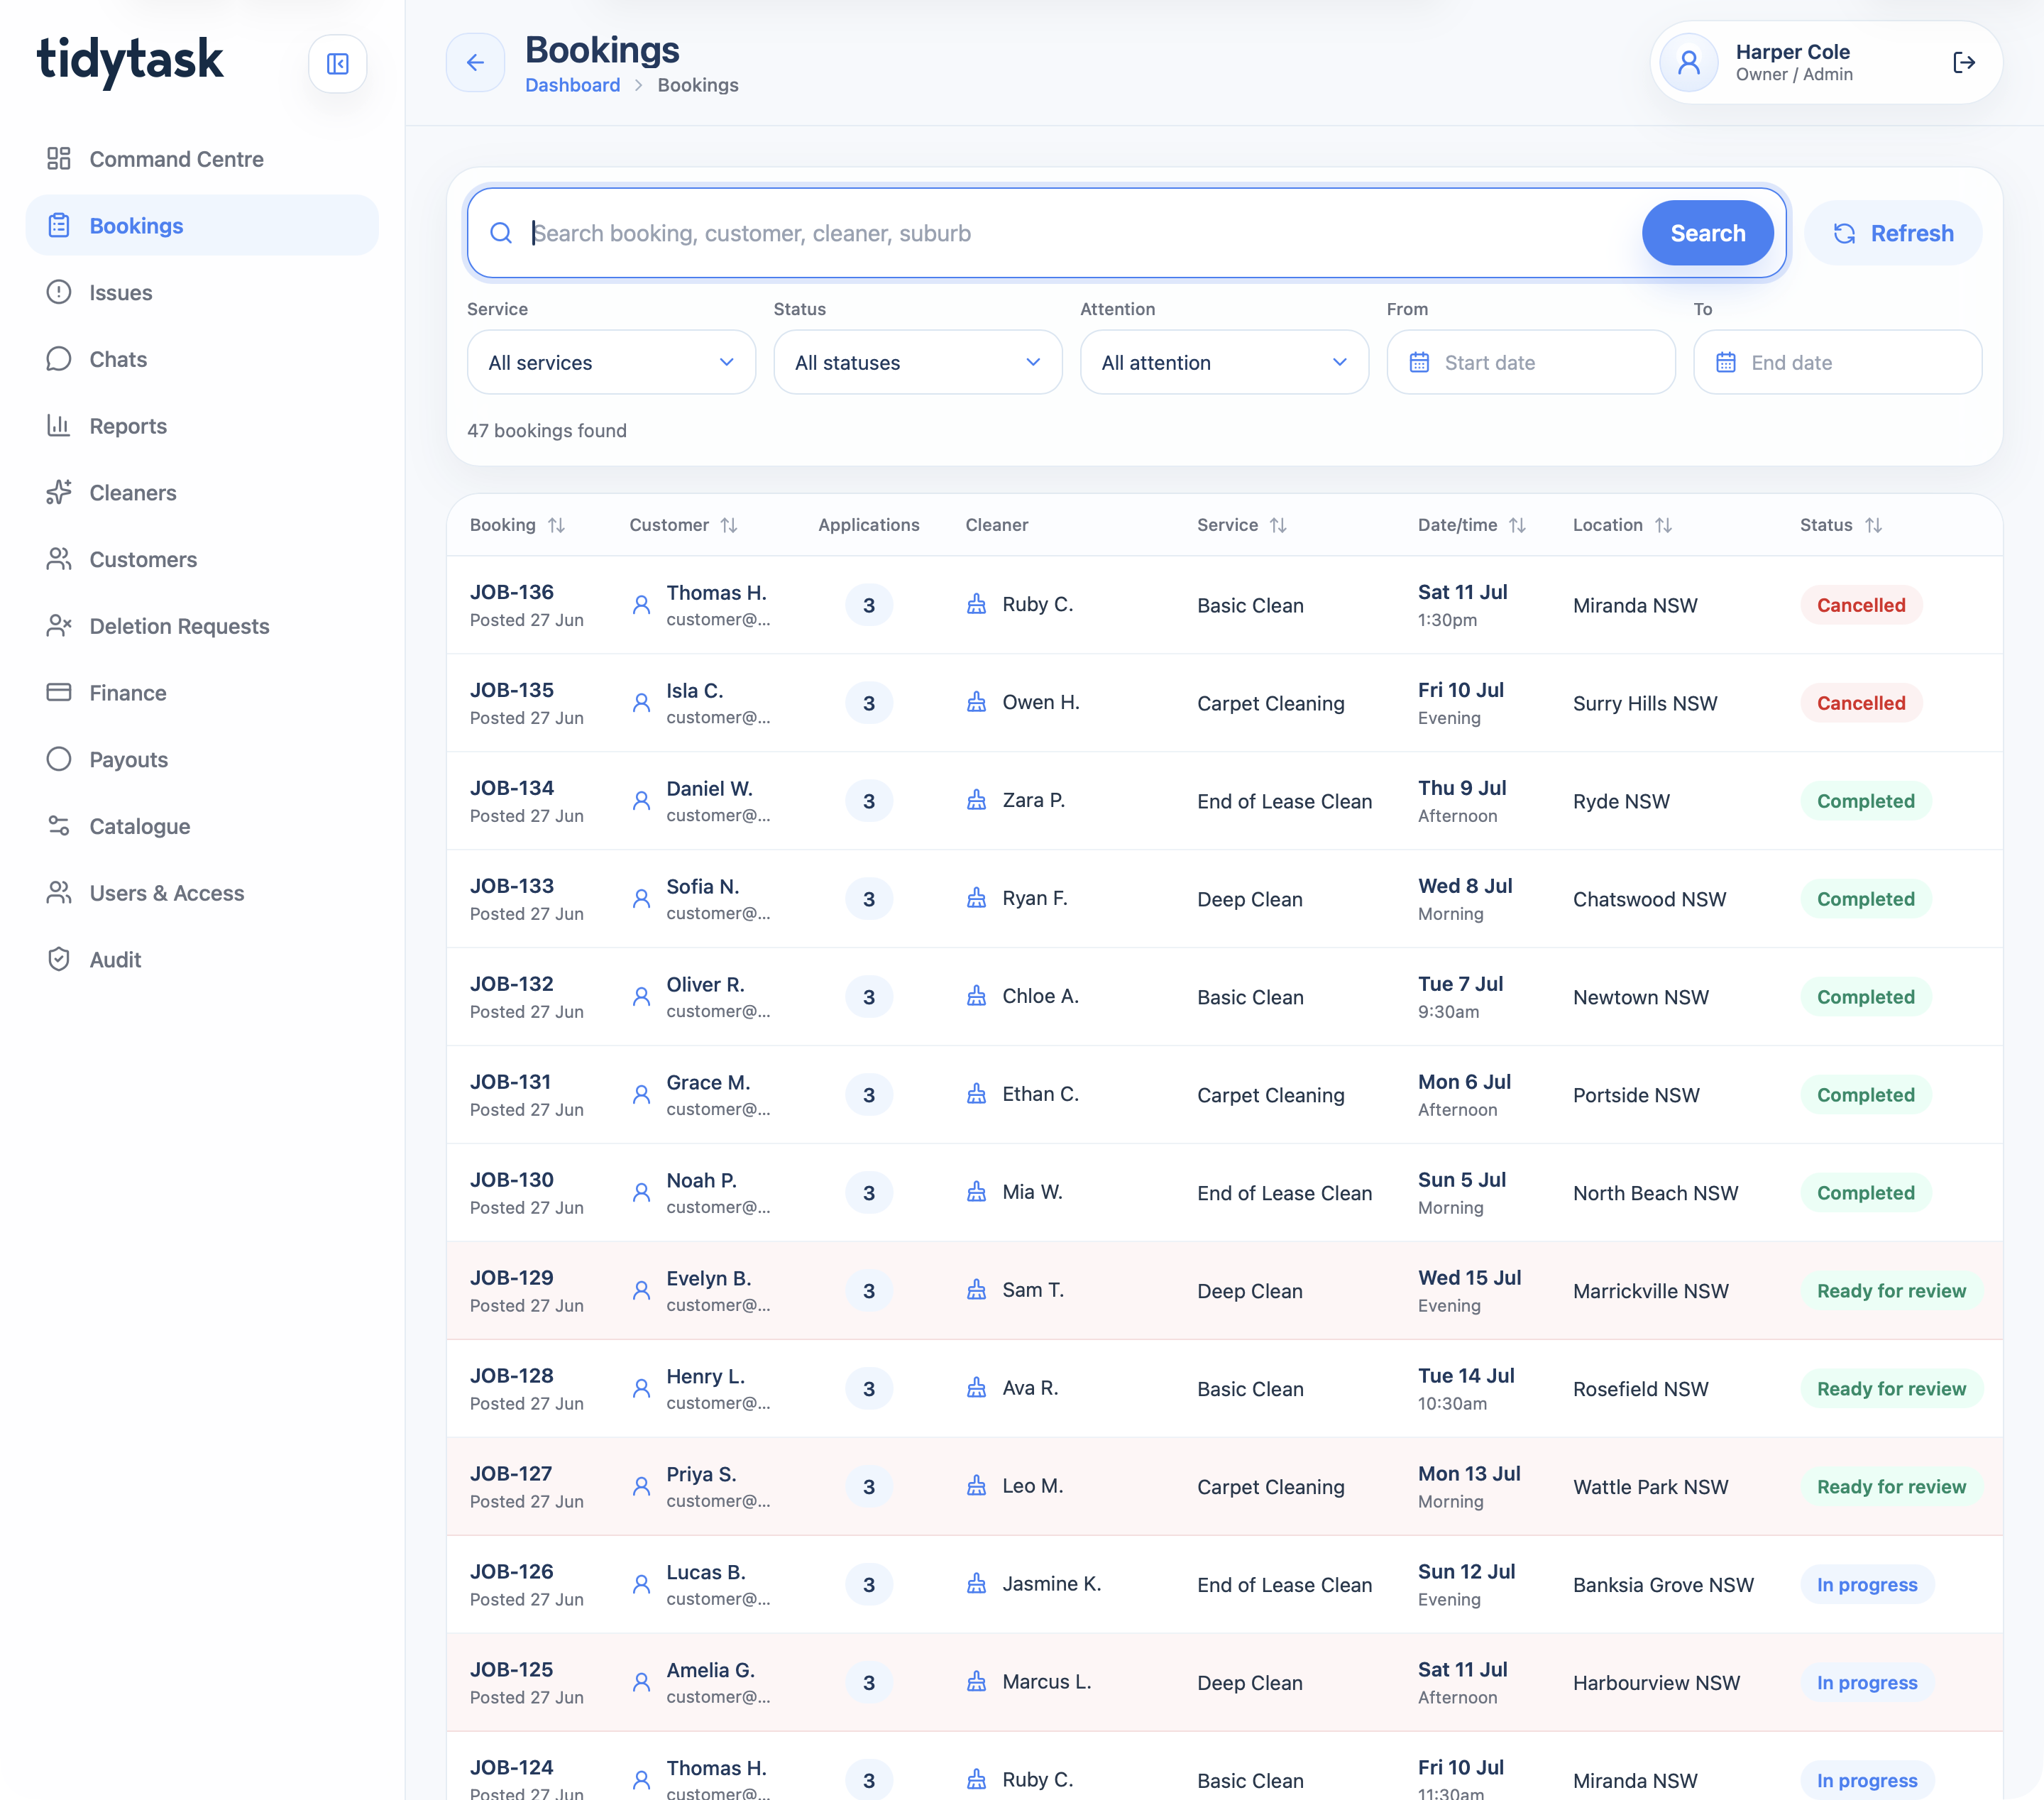
Task: Click the logout icon next to Harper Cole
Action: [x=1963, y=63]
